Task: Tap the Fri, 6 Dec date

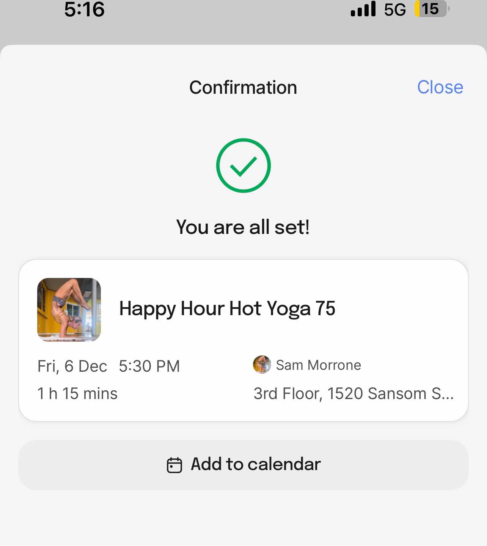Action: pos(72,366)
